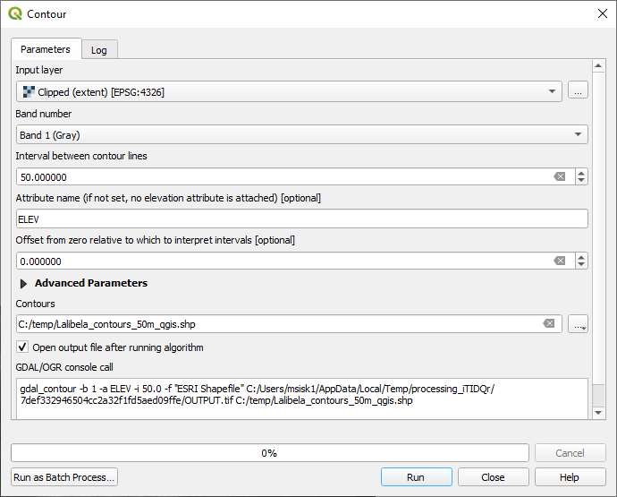Decrease the offset value with down arrow
The image size is (617, 497).
pos(581,265)
